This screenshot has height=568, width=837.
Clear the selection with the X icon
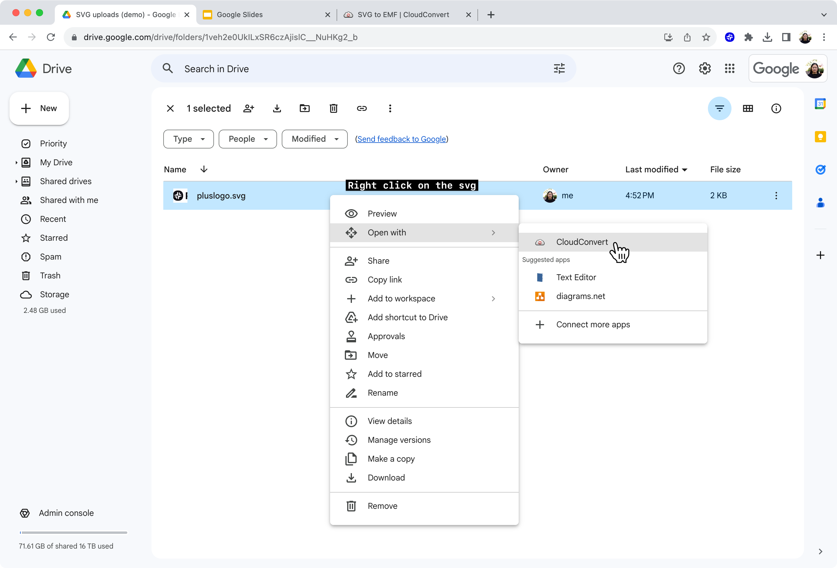(170, 108)
